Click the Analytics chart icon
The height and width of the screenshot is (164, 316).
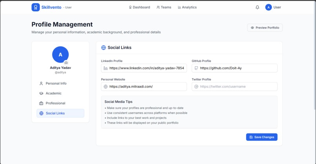coord(179,7)
